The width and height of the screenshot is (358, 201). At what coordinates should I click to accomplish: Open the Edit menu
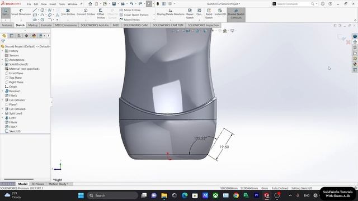tap(36, 4)
